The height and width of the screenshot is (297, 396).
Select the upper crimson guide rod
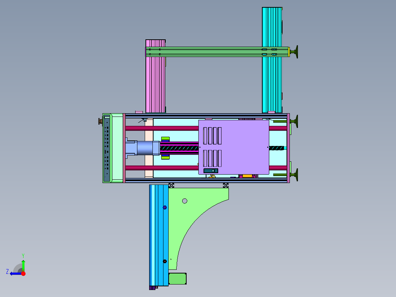click(162, 128)
